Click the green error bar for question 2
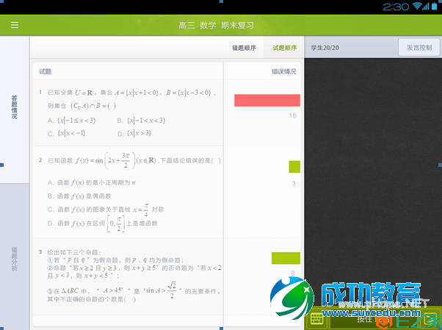Image resolution: width=442 pixels, height=330 pixels. (294, 167)
